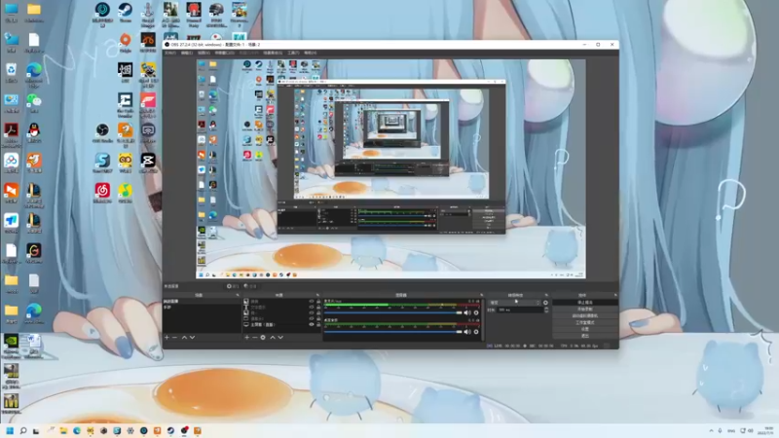The height and width of the screenshot is (438, 779).
Task: Open the scene transition type dropdown
Action: coord(515,303)
